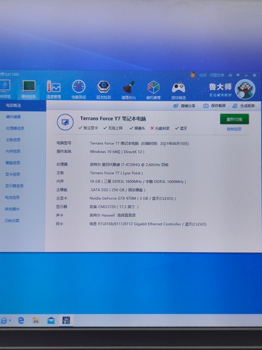Open the 硬件检测 hardware detection section
This screenshot has width=262, height=350.
(29, 89)
